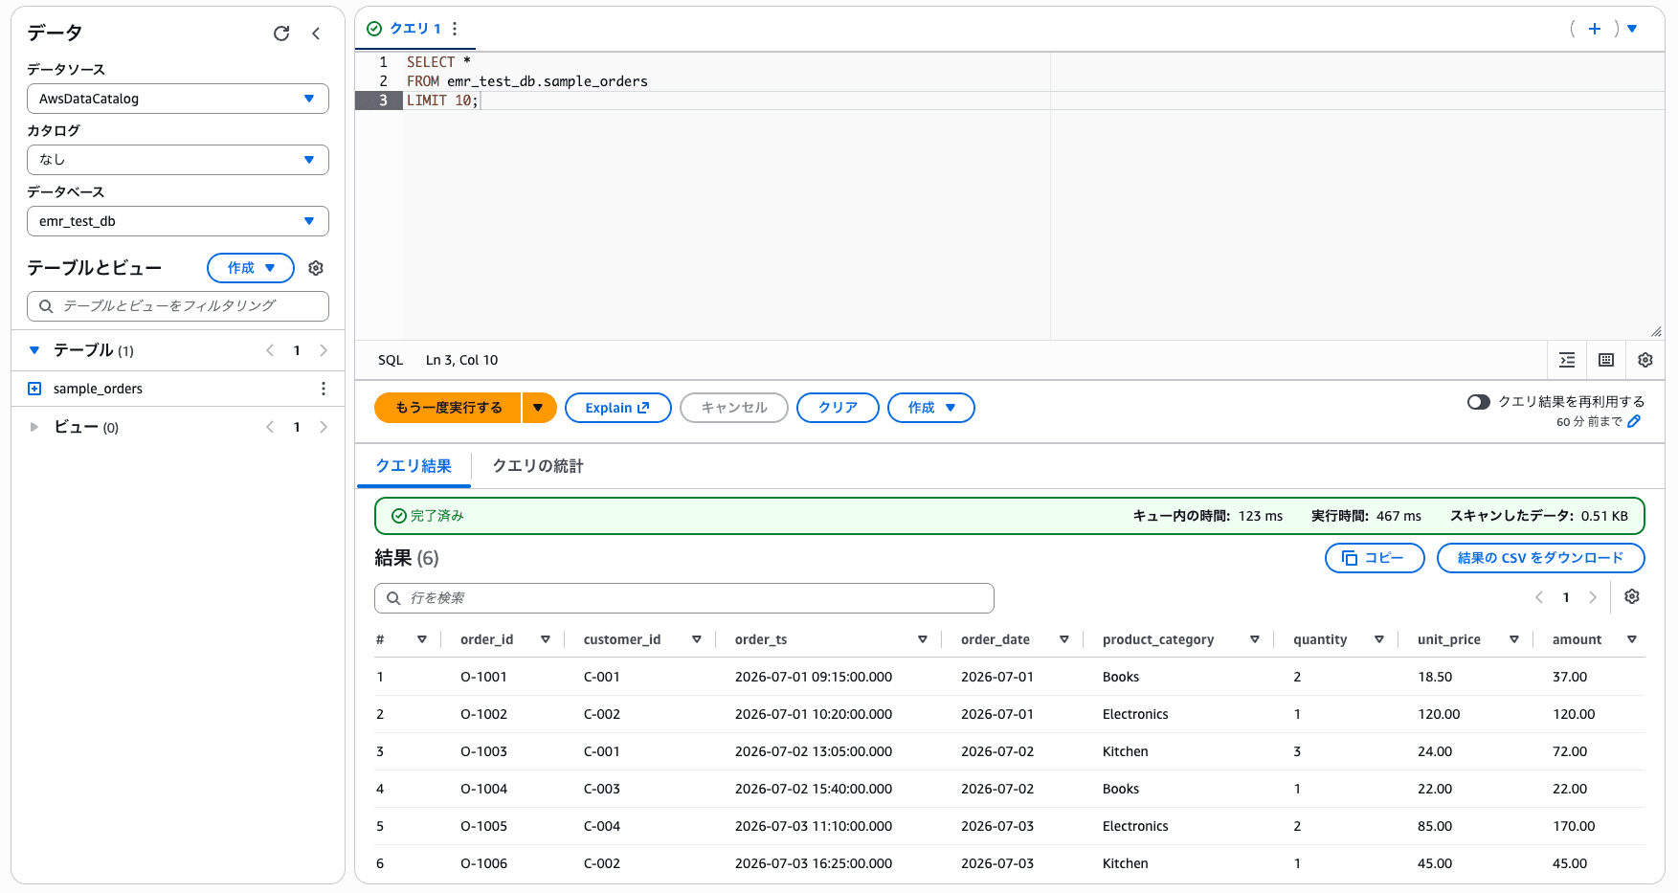The height and width of the screenshot is (893, 1678).
Task: Download the results as CSV
Action: (x=1540, y=558)
